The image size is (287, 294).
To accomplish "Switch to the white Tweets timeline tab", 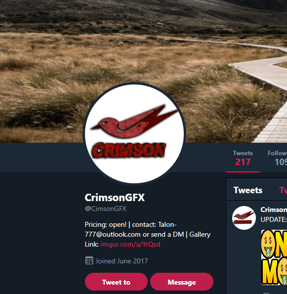I will [248, 190].
